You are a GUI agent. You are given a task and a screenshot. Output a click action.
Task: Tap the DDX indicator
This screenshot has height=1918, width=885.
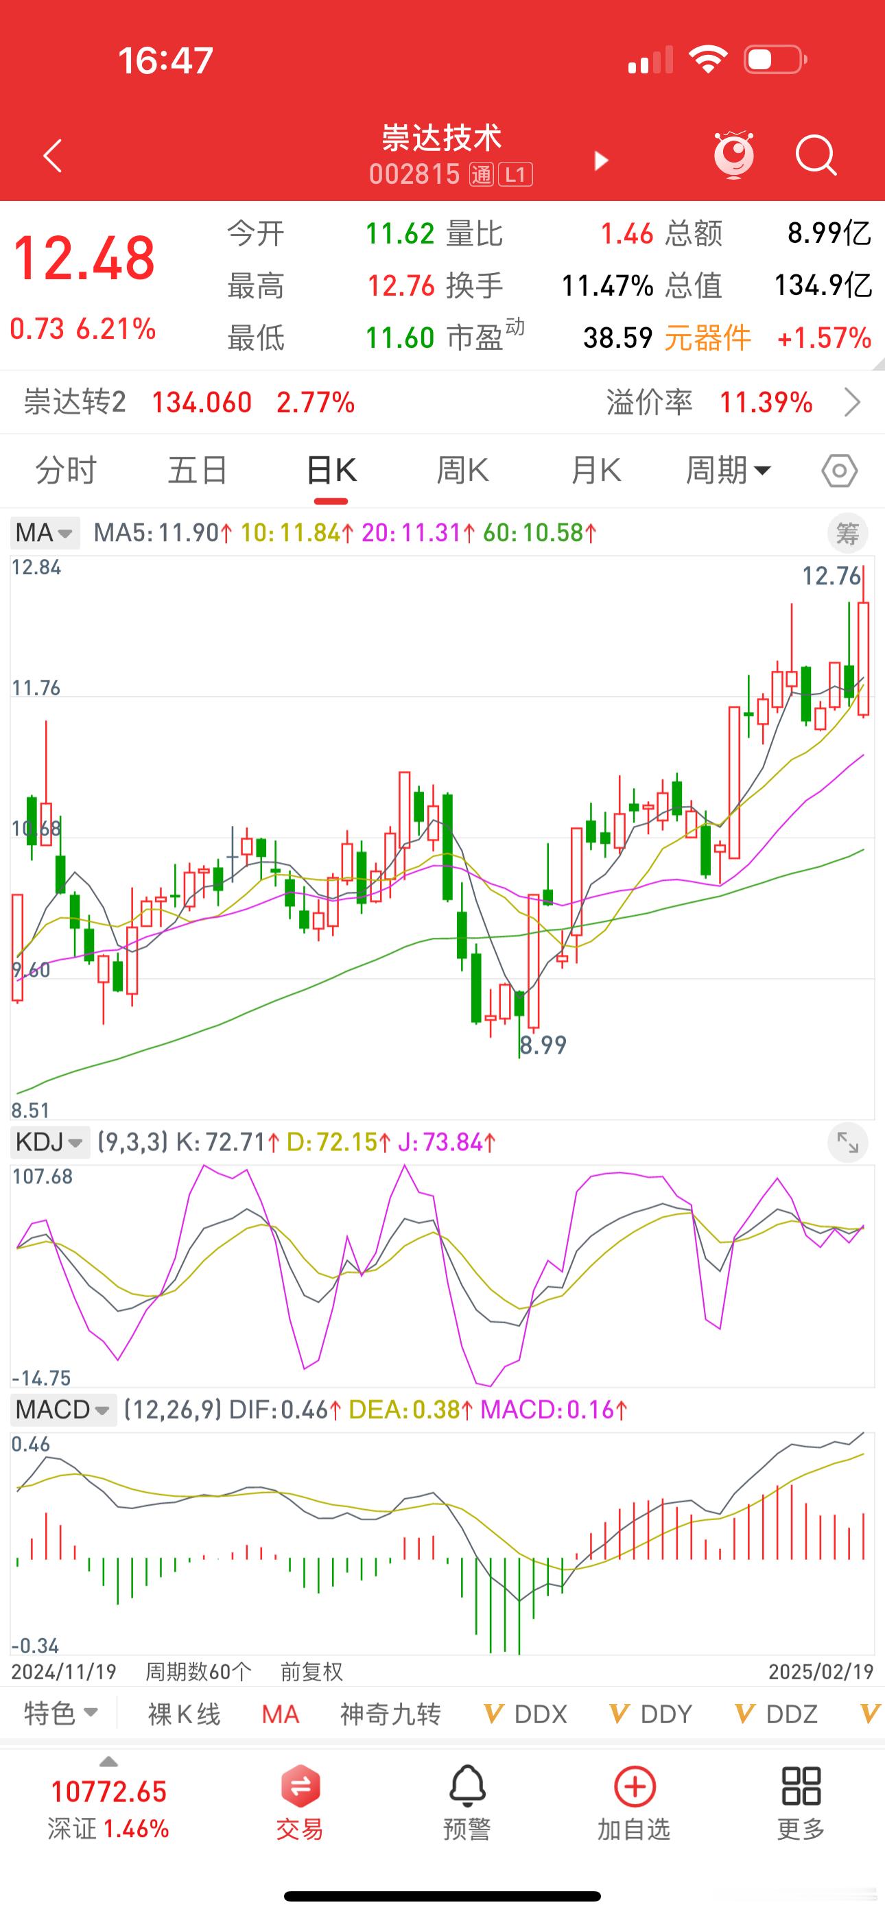(526, 1714)
